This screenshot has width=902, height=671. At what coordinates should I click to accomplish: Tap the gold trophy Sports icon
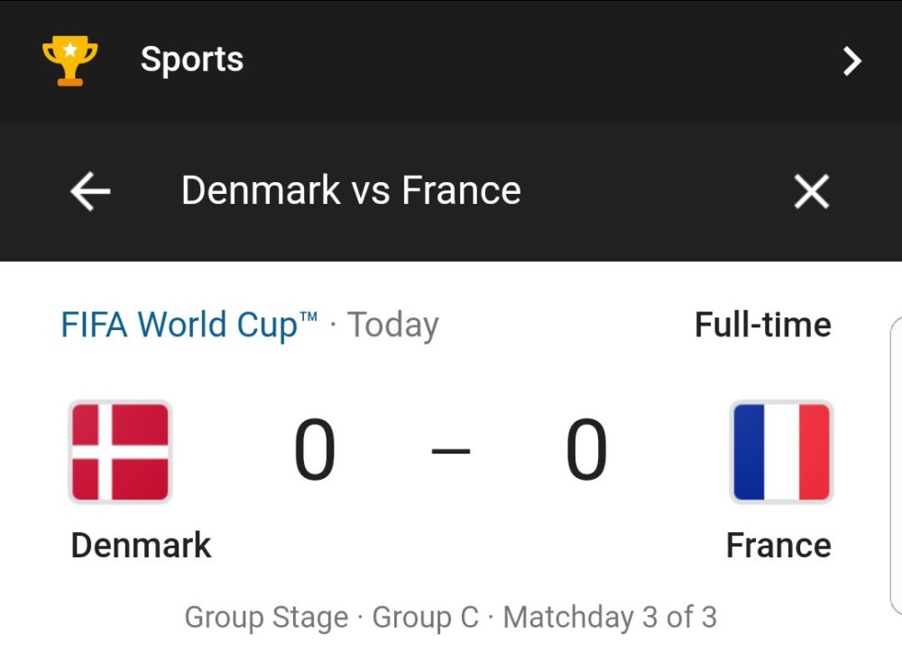tap(70, 60)
